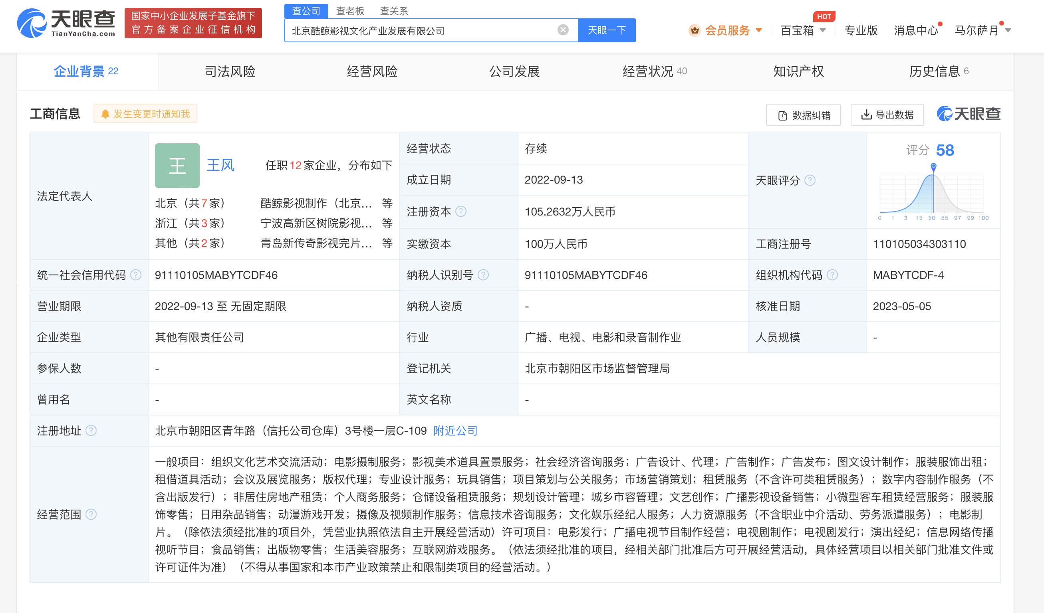Viewport: 1044px width, 613px height.
Task: Expand the 会员服务 dropdown
Action: tap(759, 30)
